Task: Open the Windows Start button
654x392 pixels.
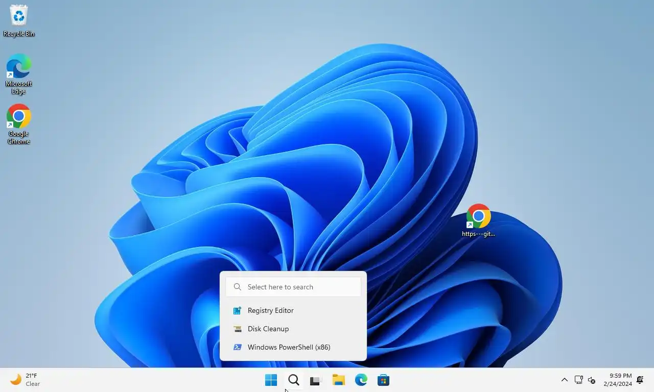Action: pos(271,380)
